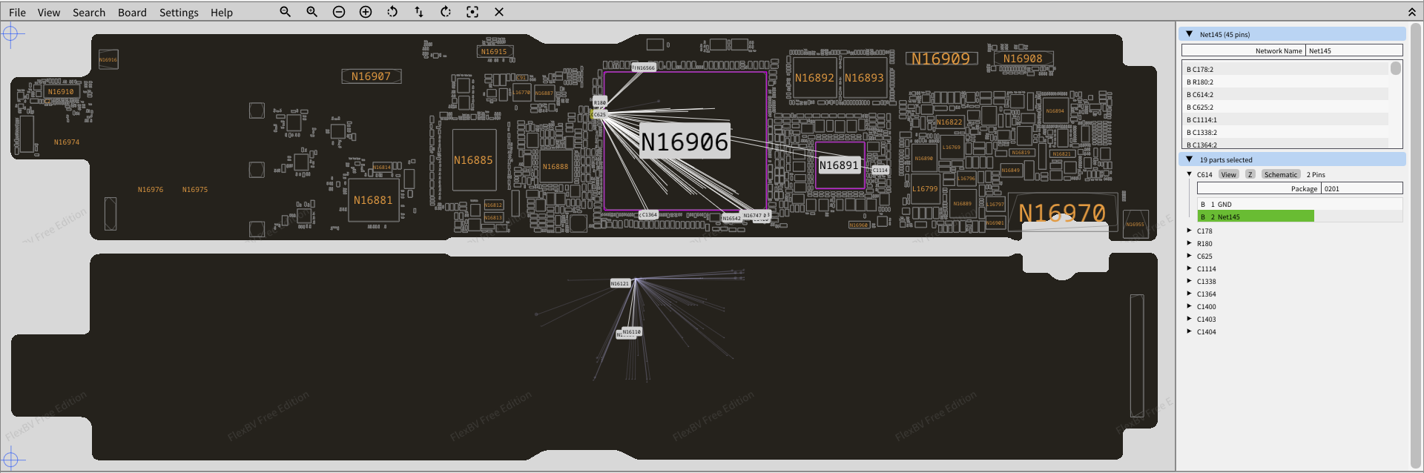1424x473 pixels.
Task: Flip the board with the up-down arrows icon
Action: (x=419, y=12)
